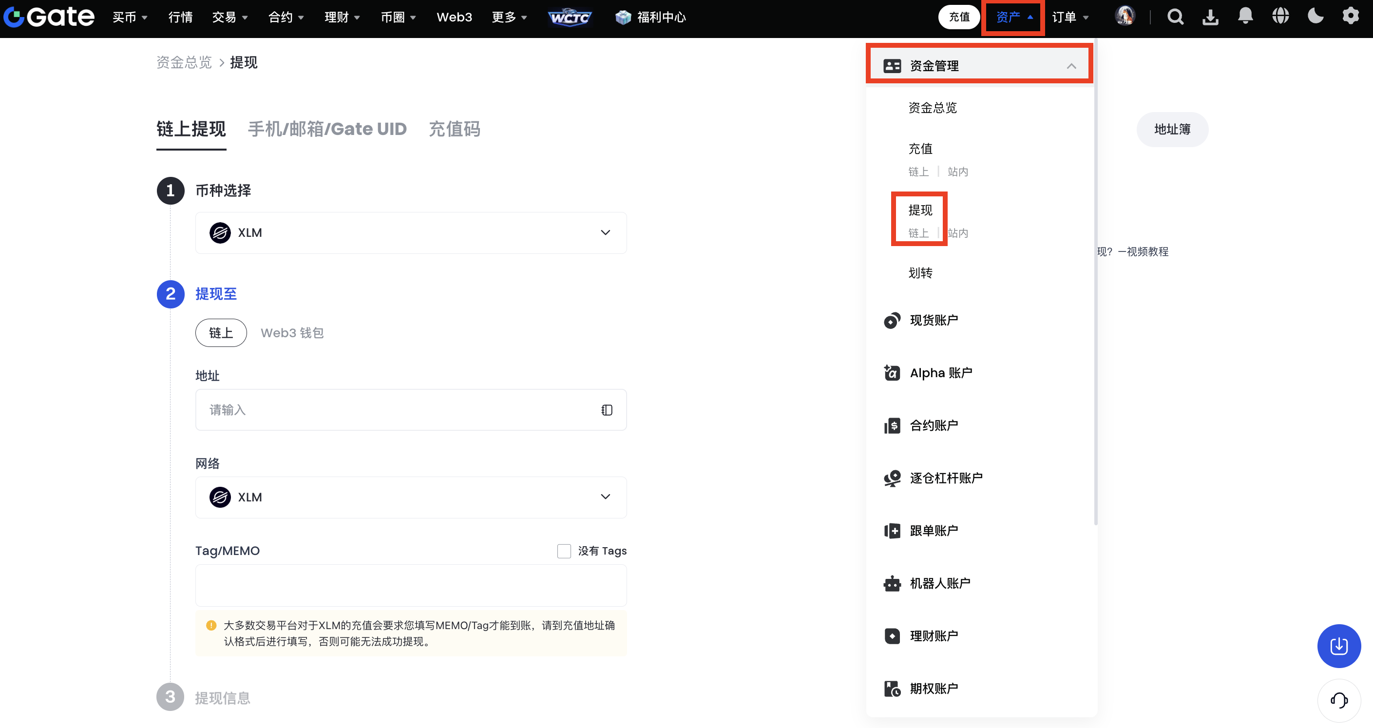Click the address book icon in address field

click(607, 410)
